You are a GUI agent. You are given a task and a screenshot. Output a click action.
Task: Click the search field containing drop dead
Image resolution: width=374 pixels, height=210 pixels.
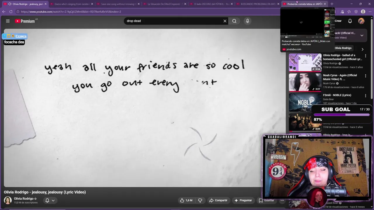[x=174, y=21]
